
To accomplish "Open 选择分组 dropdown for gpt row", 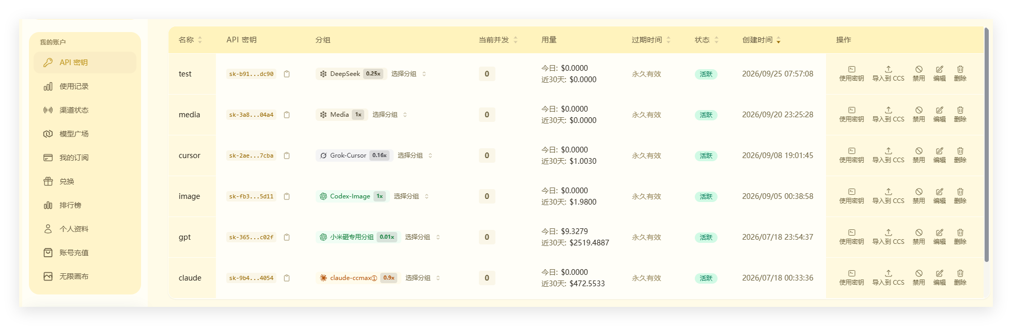I will click(x=423, y=237).
